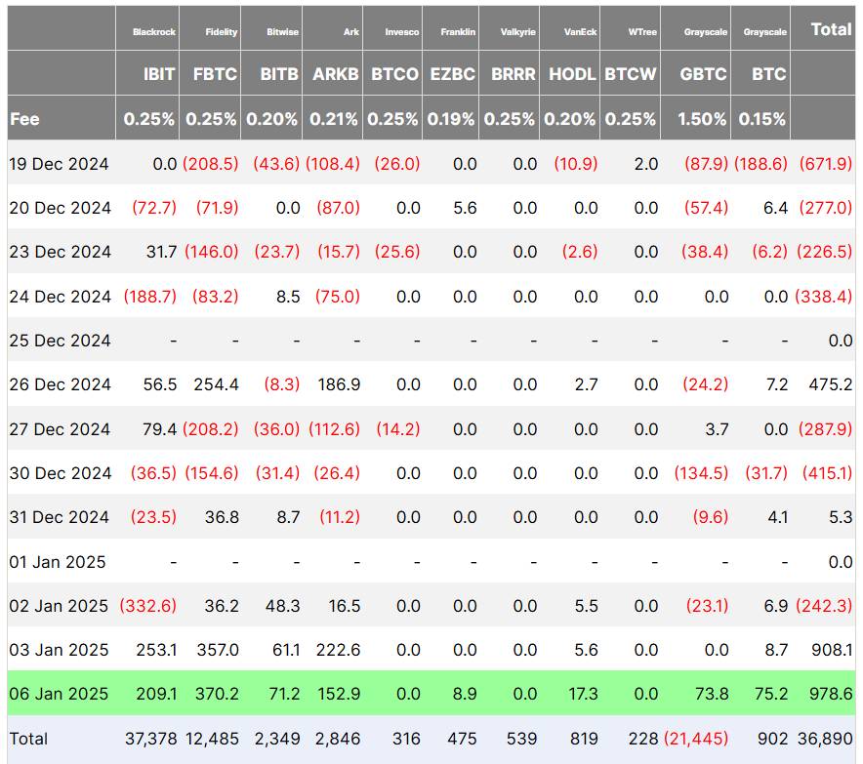Screen dimensions: 863x764
Task: Click the 2.0 BTCW inflow on 19 Dec
Action: click(x=646, y=164)
